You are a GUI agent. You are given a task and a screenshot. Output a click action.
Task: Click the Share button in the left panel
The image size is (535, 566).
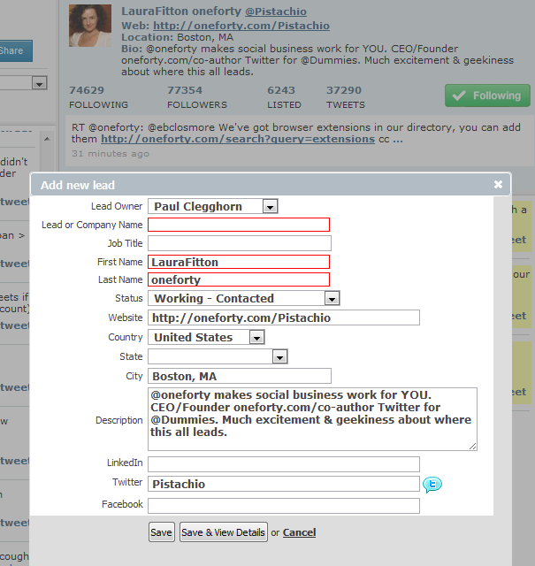tap(15, 50)
